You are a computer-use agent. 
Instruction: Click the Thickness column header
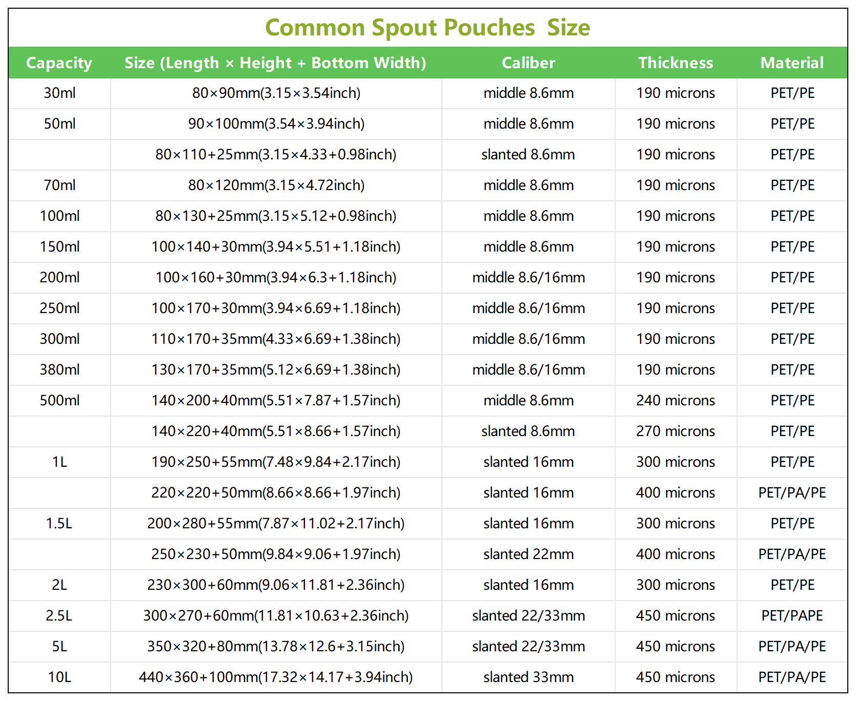tap(675, 63)
